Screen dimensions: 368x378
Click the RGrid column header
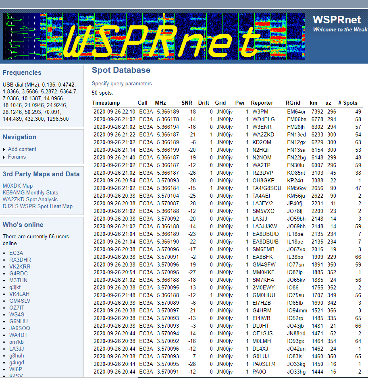[293, 103]
